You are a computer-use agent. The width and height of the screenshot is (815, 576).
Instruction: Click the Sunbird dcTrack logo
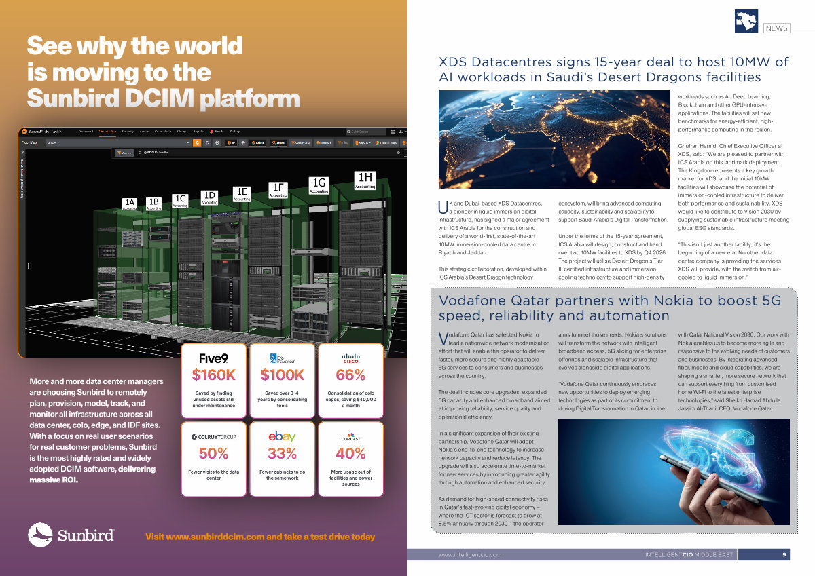42,132
